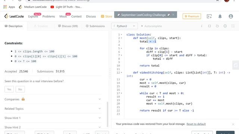Fold the while loop at line 17
This screenshot has width=239, height=134.
(121, 93)
